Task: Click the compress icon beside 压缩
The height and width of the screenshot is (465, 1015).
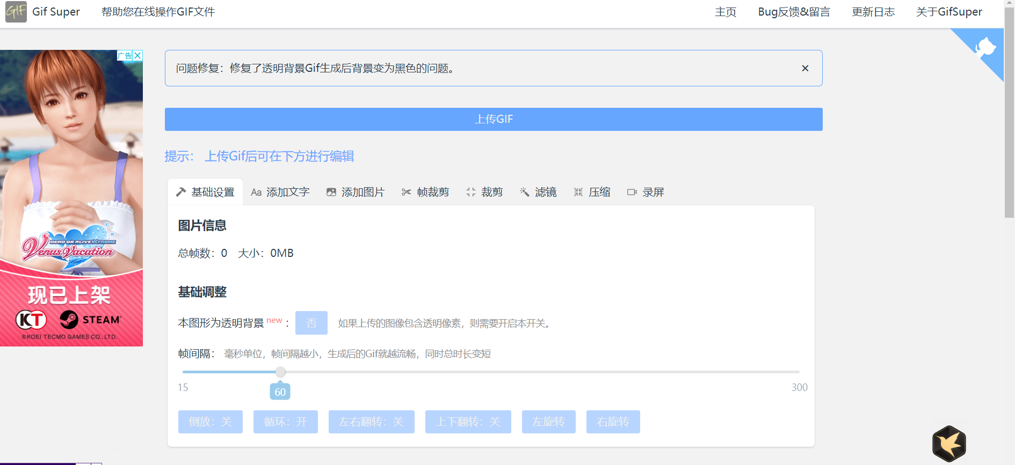Action: 578,192
